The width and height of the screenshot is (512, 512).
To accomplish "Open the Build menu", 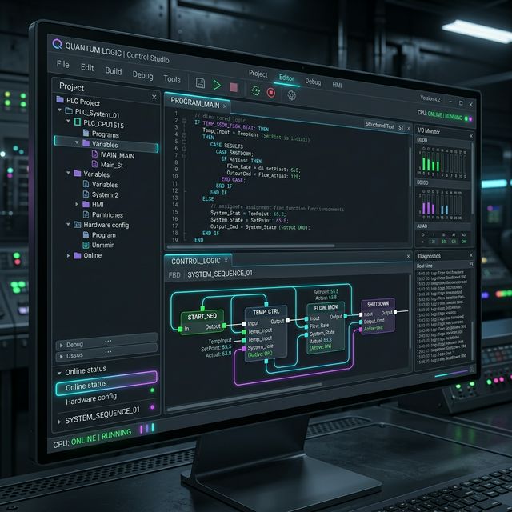I will point(114,71).
